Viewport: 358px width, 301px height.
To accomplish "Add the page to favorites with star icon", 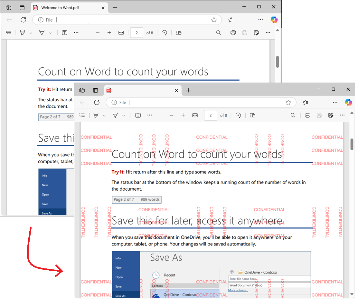I will click(x=288, y=102).
